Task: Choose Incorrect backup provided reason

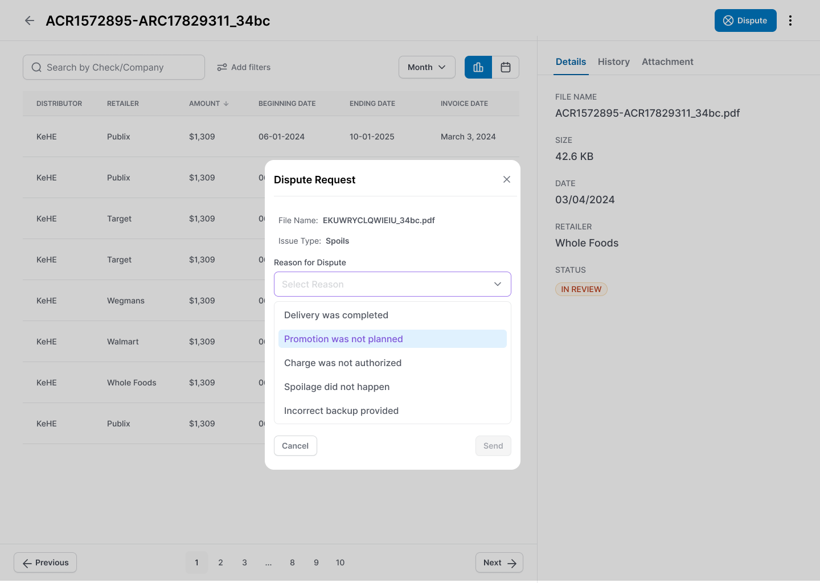Action: (x=392, y=410)
